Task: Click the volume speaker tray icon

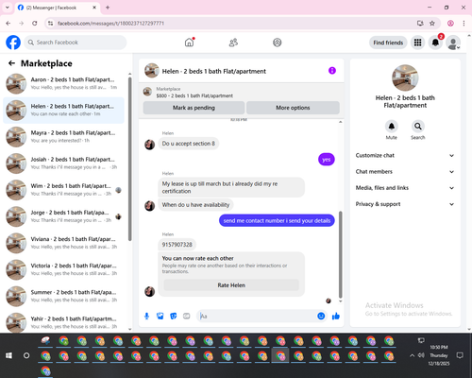Action: [x=421, y=355]
